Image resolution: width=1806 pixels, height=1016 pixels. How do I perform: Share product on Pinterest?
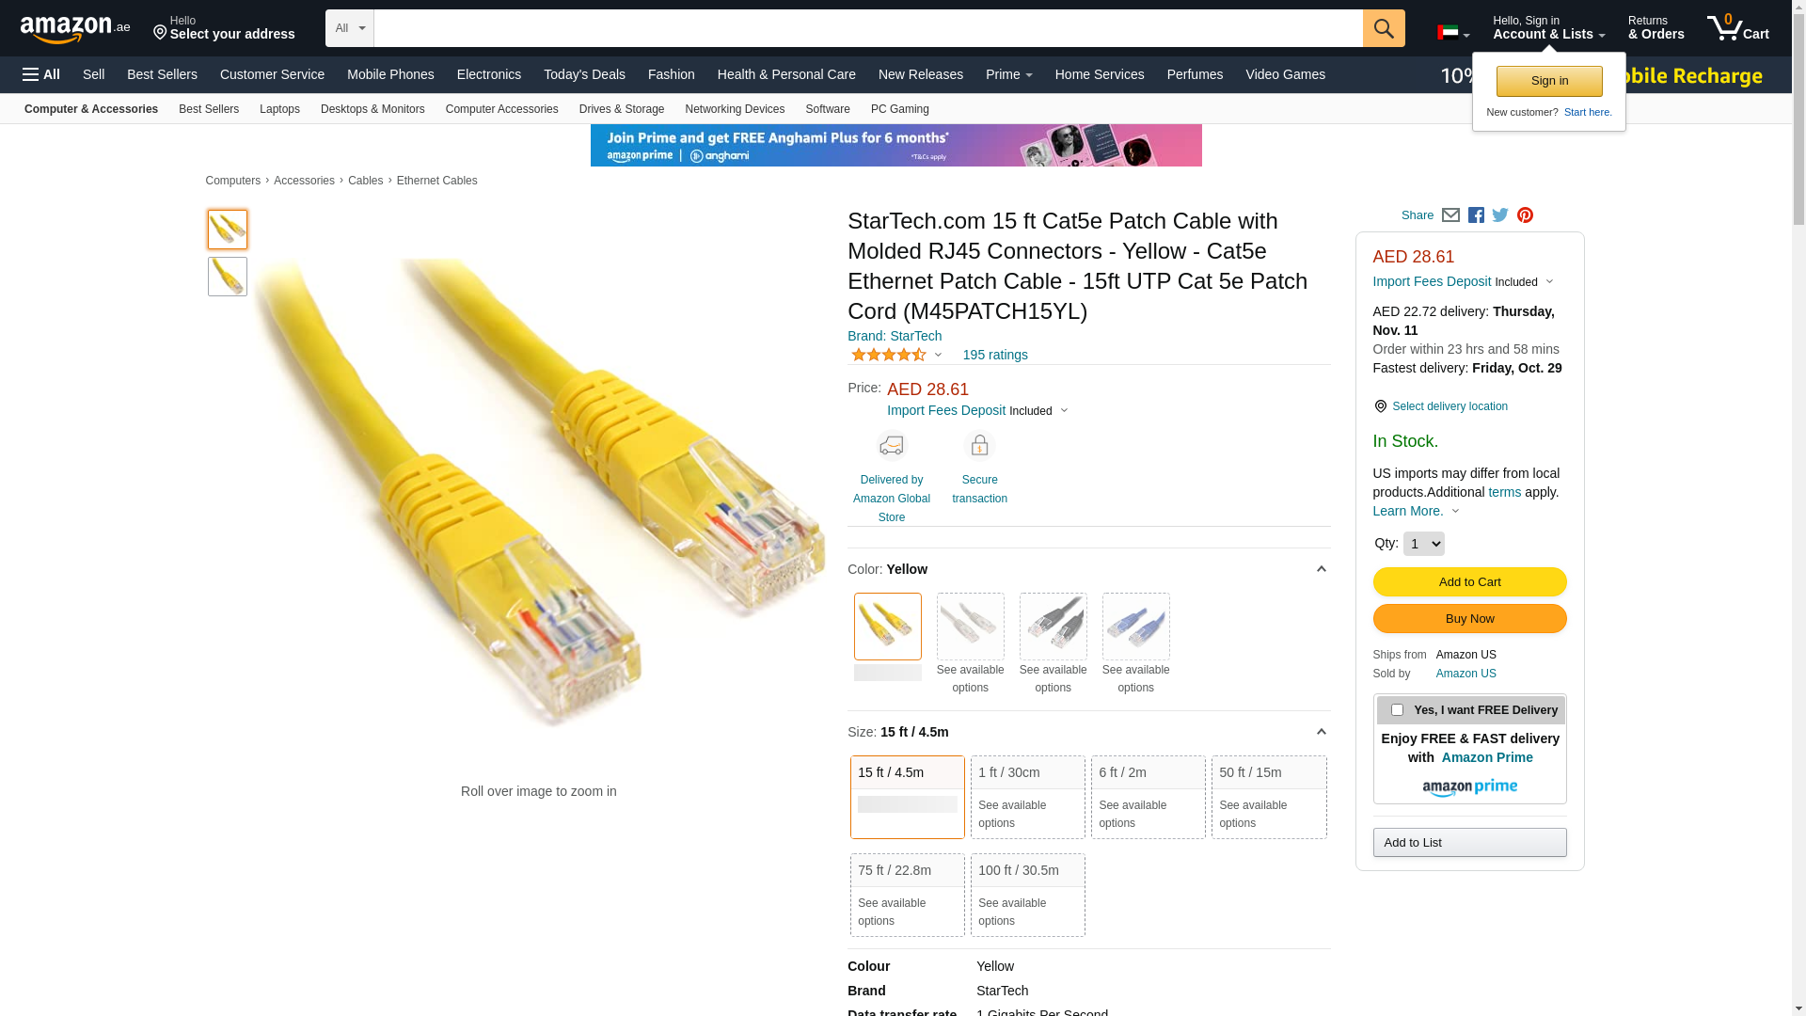(x=1525, y=215)
